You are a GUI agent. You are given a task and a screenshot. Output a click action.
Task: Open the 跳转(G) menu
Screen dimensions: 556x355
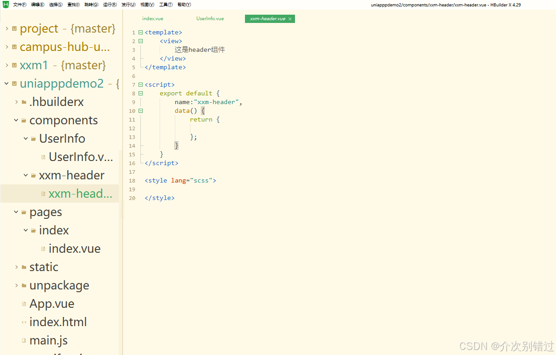click(91, 5)
